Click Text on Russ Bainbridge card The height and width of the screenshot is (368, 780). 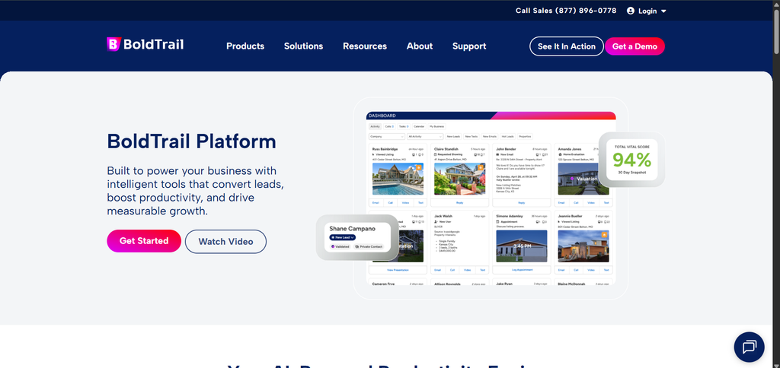(420, 202)
